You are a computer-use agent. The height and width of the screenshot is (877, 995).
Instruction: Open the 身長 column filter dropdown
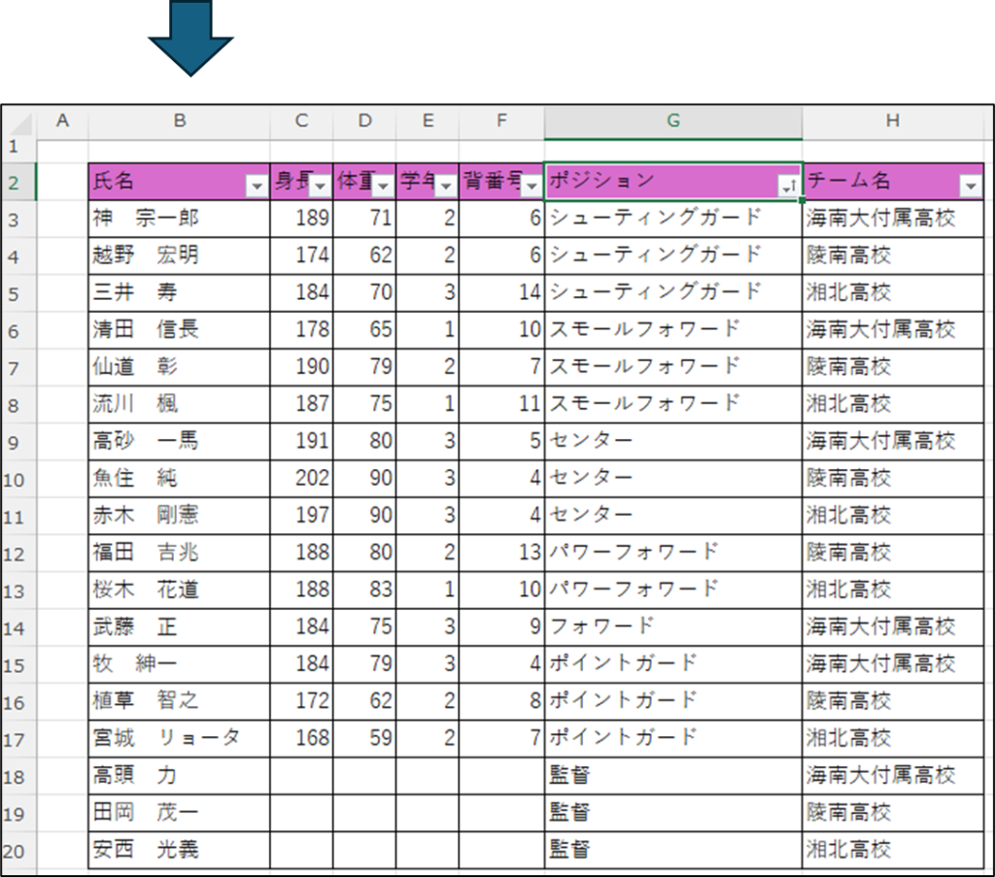tap(321, 186)
